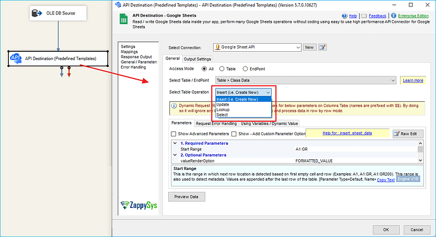This screenshot has width=436, height=237.
Task: Open the Help link
Action: [353, 16]
